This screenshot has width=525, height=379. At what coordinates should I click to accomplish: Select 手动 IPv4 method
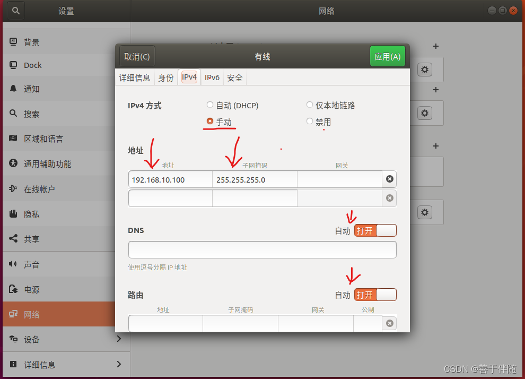(x=210, y=121)
